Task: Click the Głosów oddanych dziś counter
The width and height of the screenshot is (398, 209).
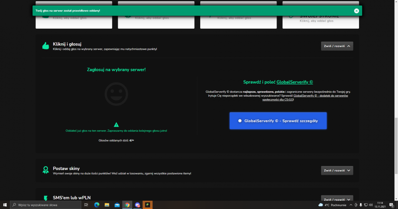Action: (116, 140)
